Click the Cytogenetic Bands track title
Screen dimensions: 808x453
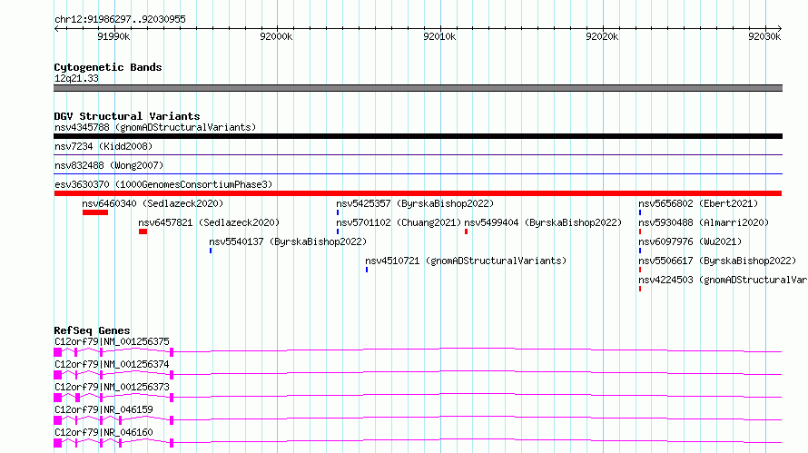coord(108,67)
